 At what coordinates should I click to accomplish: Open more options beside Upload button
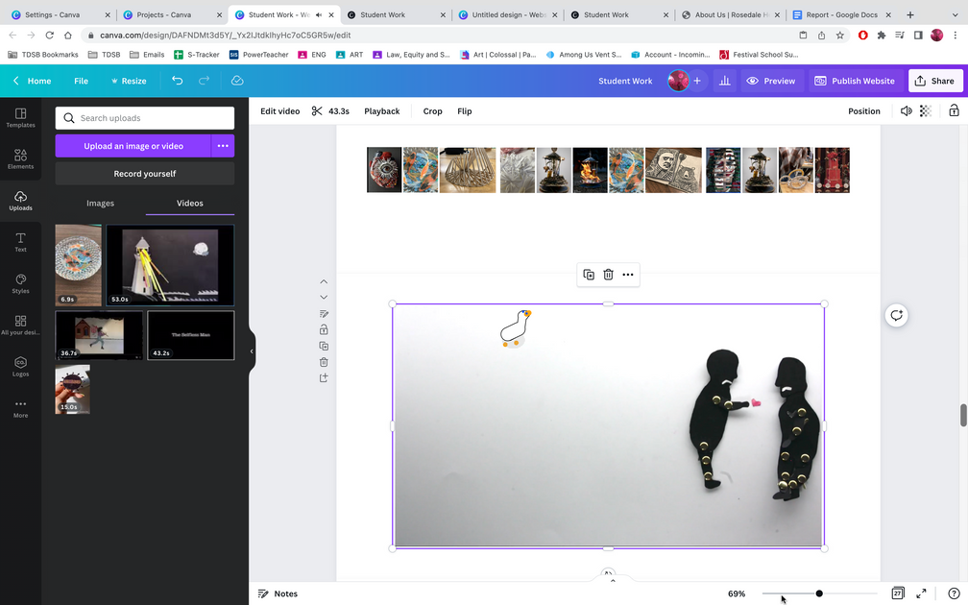coord(223,146)
